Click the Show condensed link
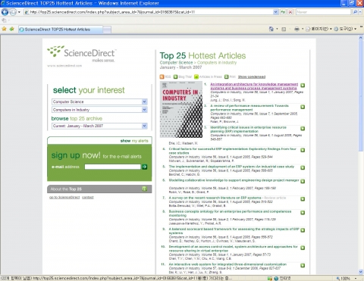 [252, 76]
